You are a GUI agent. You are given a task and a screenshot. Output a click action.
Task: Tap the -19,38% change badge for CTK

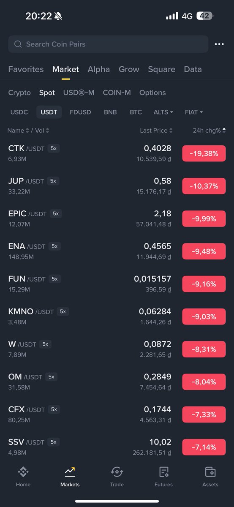[204, 153]
